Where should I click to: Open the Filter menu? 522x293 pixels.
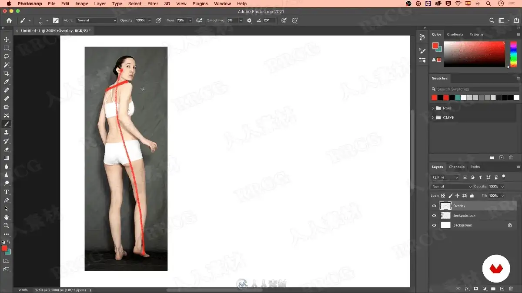[x=153, y=3]
